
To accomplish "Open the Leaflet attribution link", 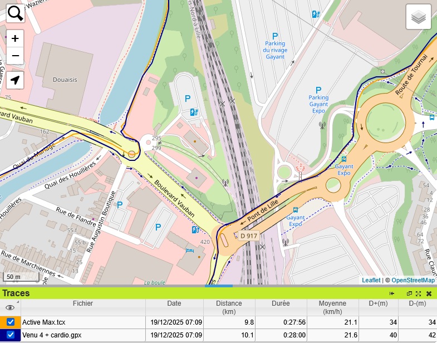I will tap(371, 280).
